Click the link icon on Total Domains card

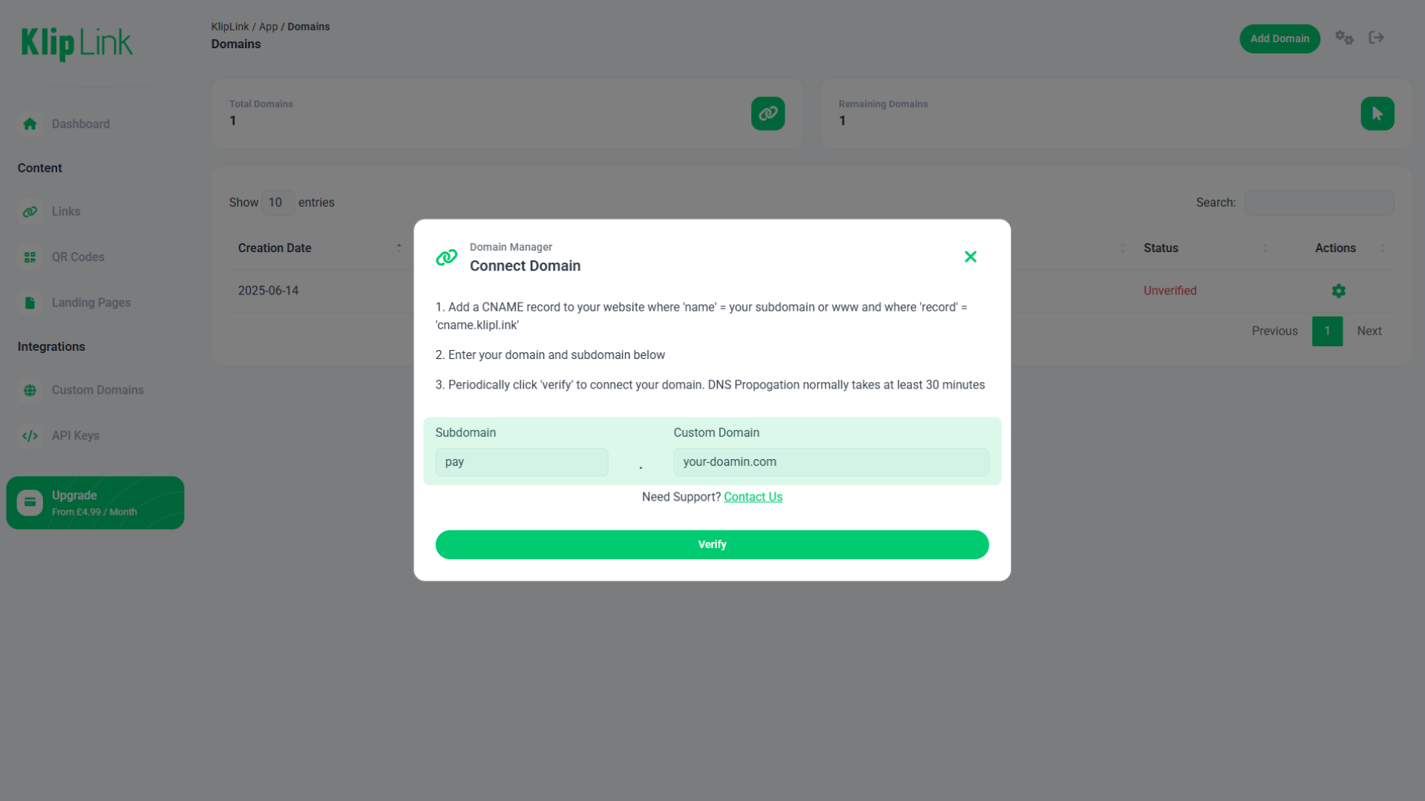point(767,113)
